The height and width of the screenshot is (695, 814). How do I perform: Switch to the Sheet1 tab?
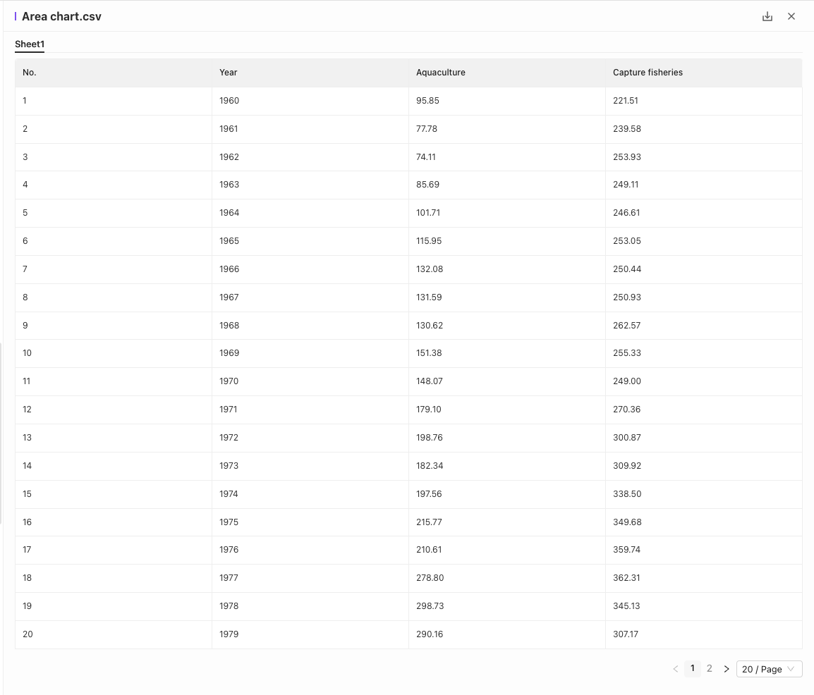(30, 44)
